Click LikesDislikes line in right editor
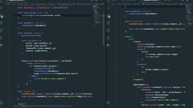Image resolution: width=193 pixels, height=108 pixels. (x=157, y=24)
